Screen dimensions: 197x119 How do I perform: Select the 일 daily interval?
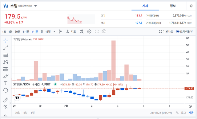42,31
